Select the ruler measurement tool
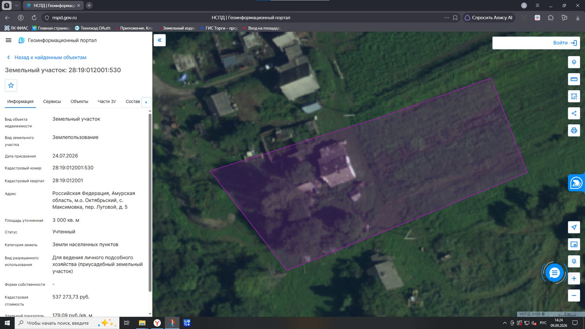 coord(574,79)
